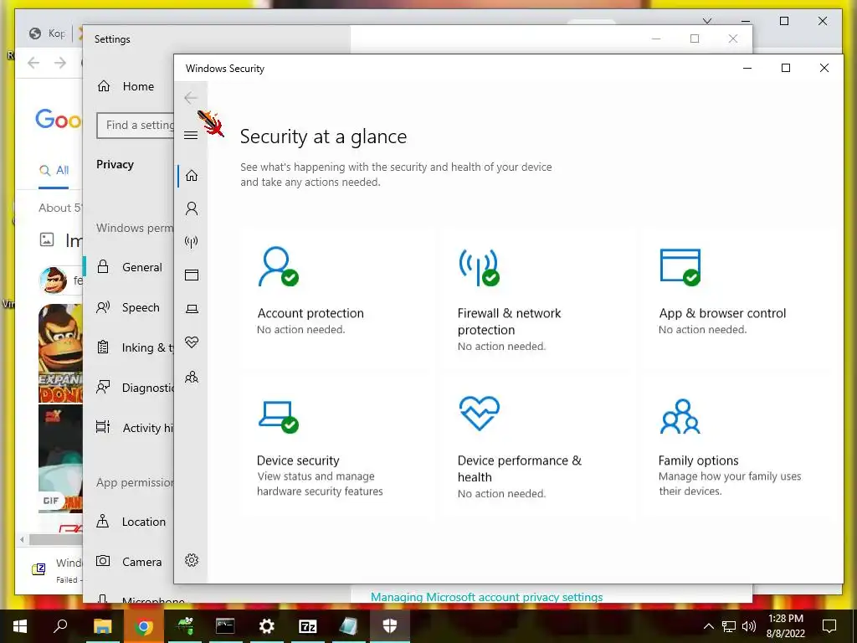The width and height of the screenshot is (857, 643).
Task: Open Device performance sidebar heart icon
Action: pyautogui.click(x=192, y=342)
